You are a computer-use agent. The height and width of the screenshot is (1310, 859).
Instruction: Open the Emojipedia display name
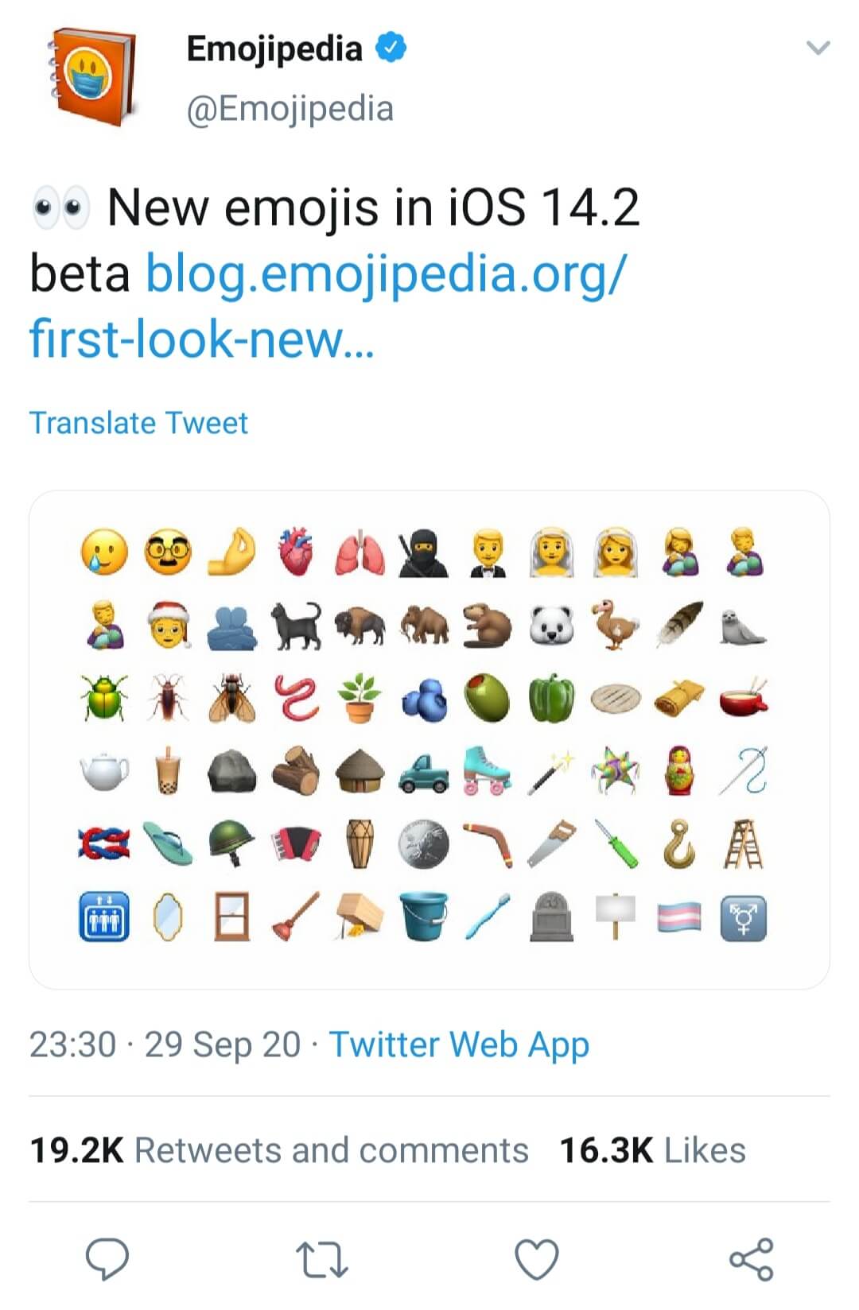coord(274,48)
